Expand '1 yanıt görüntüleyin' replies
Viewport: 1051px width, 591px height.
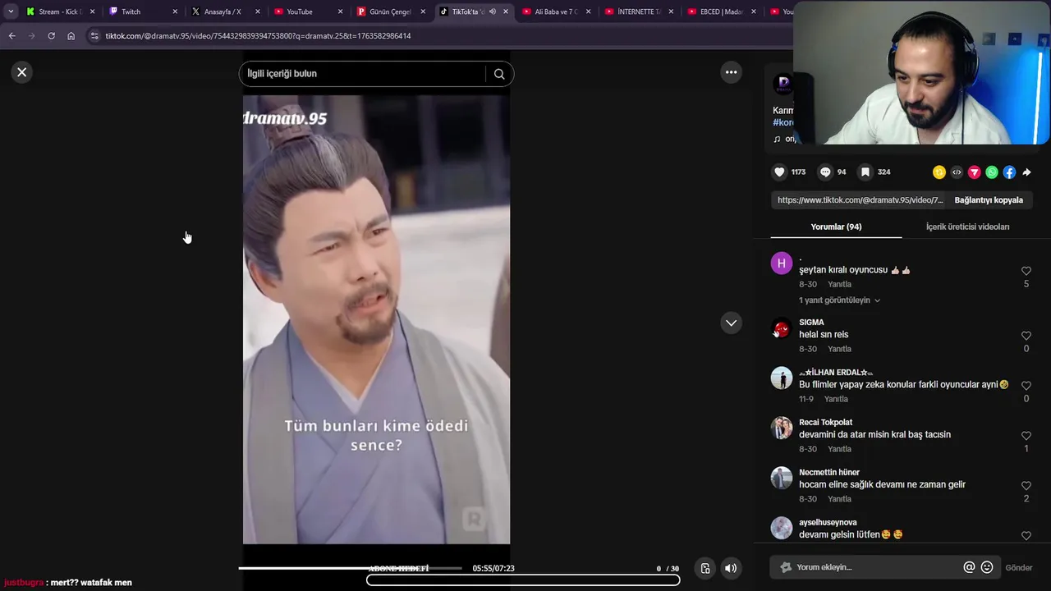839,300
